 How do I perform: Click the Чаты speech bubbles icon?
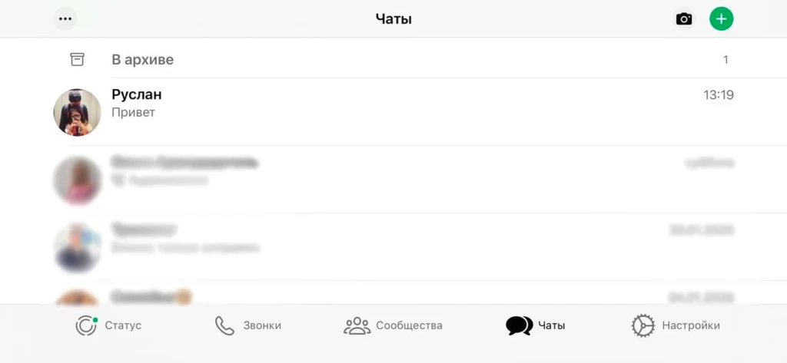(519, 325)
